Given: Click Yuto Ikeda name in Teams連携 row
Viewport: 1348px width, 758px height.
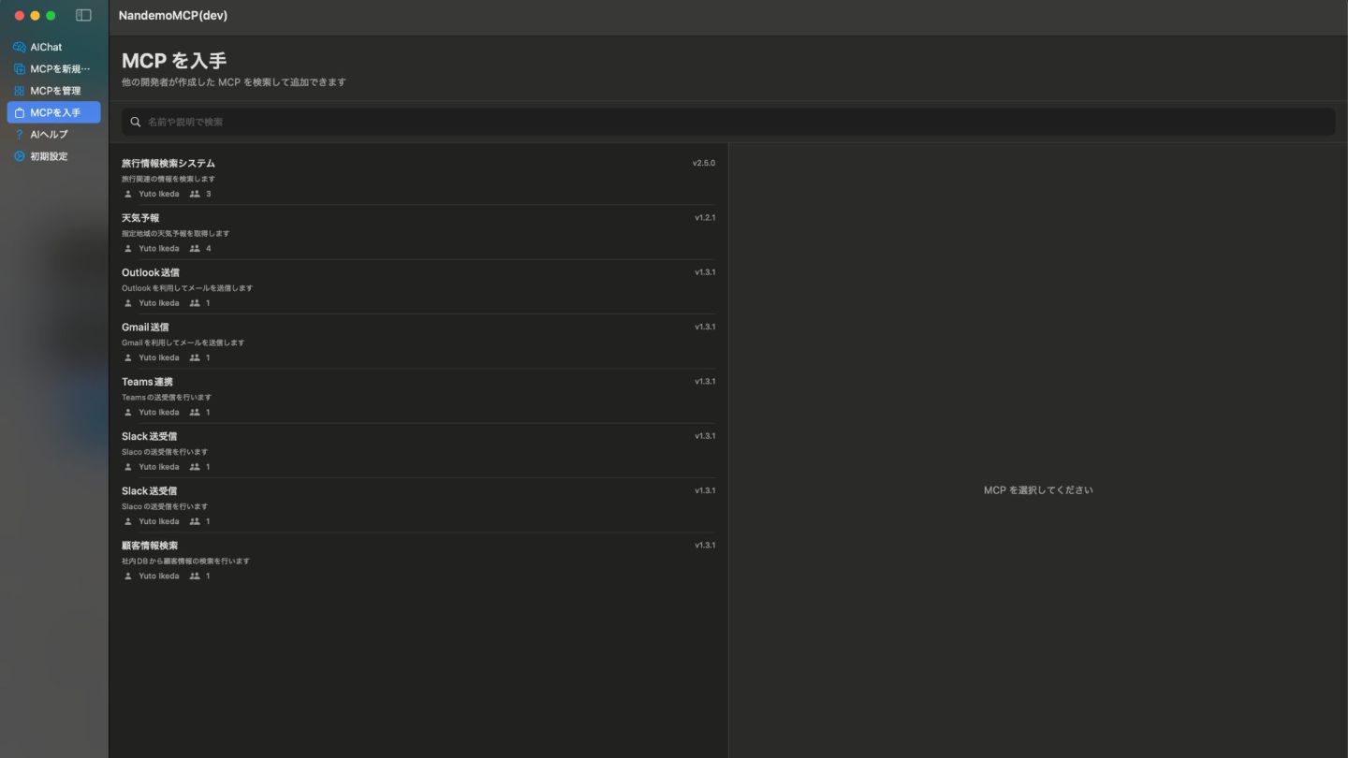Looking at the screenshot, I should coord(159,412).
